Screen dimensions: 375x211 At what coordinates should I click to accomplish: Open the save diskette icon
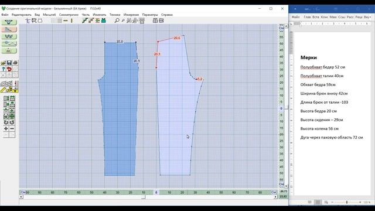pos(9,63)
